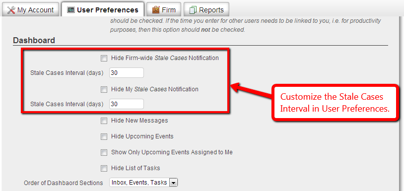
Task: Click the Show Only Upcoming Events Assigned to Me label
Action: (x=172, y=152)
